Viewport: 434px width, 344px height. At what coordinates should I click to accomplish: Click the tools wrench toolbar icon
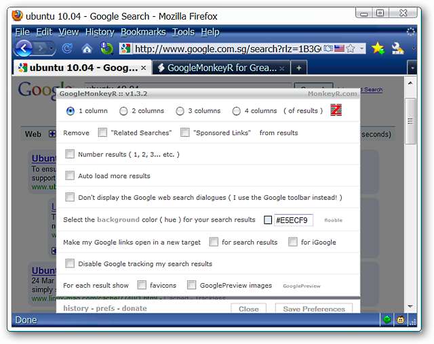pyautogui.click(x=397, y=48)
